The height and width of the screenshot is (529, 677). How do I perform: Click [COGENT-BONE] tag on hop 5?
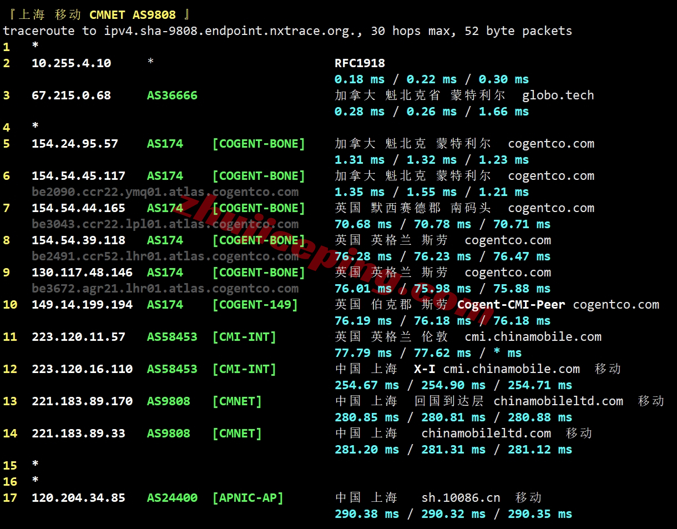pyautogui.click(x=259, y=144)
